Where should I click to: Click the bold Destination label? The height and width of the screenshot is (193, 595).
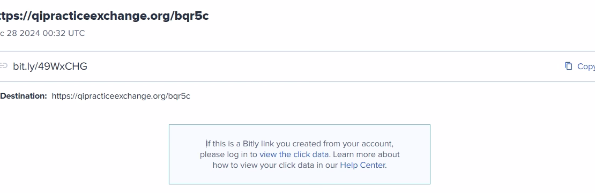point(24,96)
